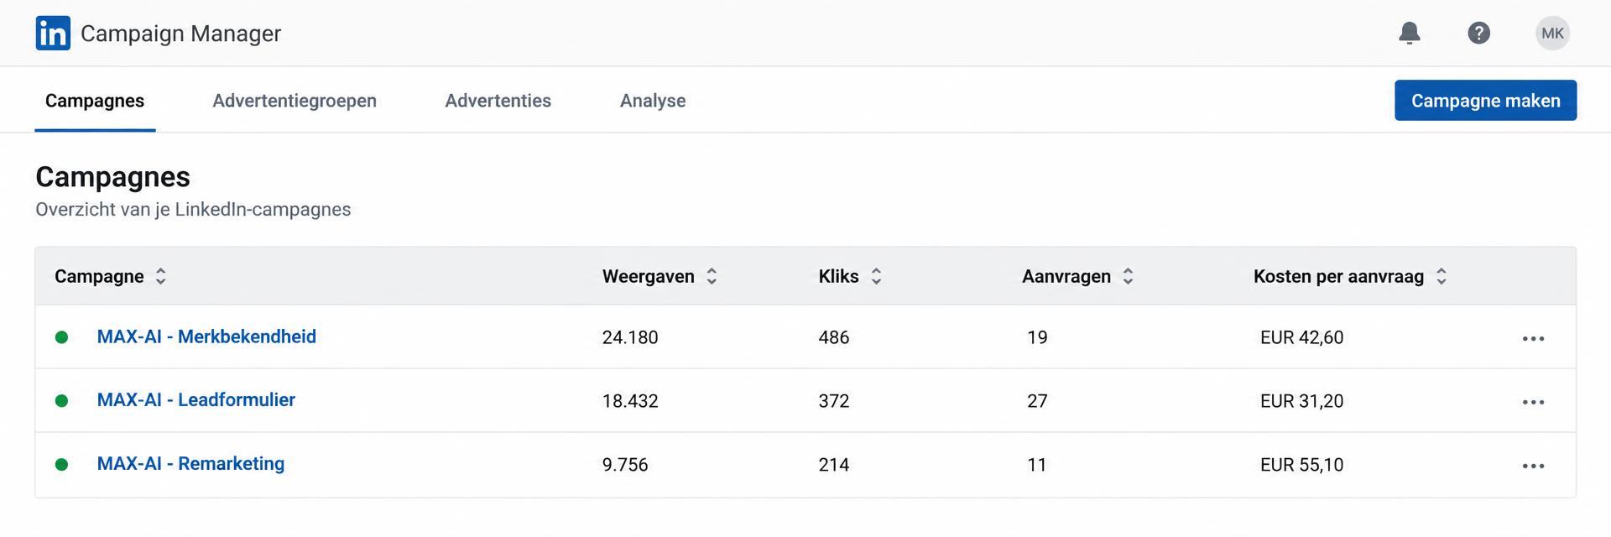
Task: Open the MK profile avatar
Action: (1552, 34)
